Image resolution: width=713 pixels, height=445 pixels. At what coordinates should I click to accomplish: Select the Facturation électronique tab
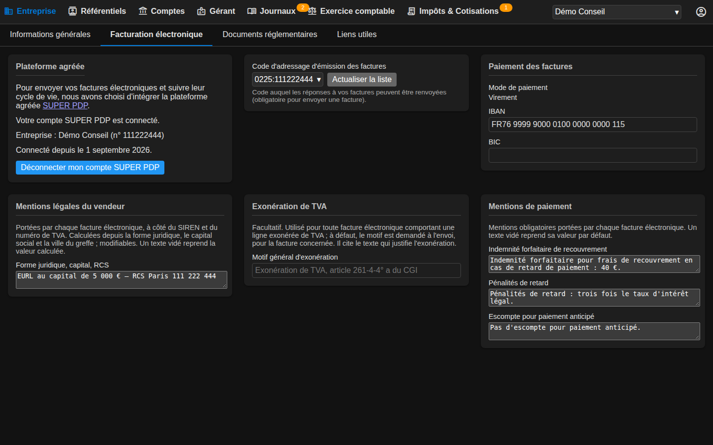point(156,35)
